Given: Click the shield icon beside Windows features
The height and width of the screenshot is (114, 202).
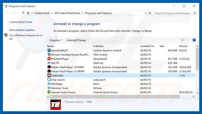Looking at the screenshot, I should point(6,35).
